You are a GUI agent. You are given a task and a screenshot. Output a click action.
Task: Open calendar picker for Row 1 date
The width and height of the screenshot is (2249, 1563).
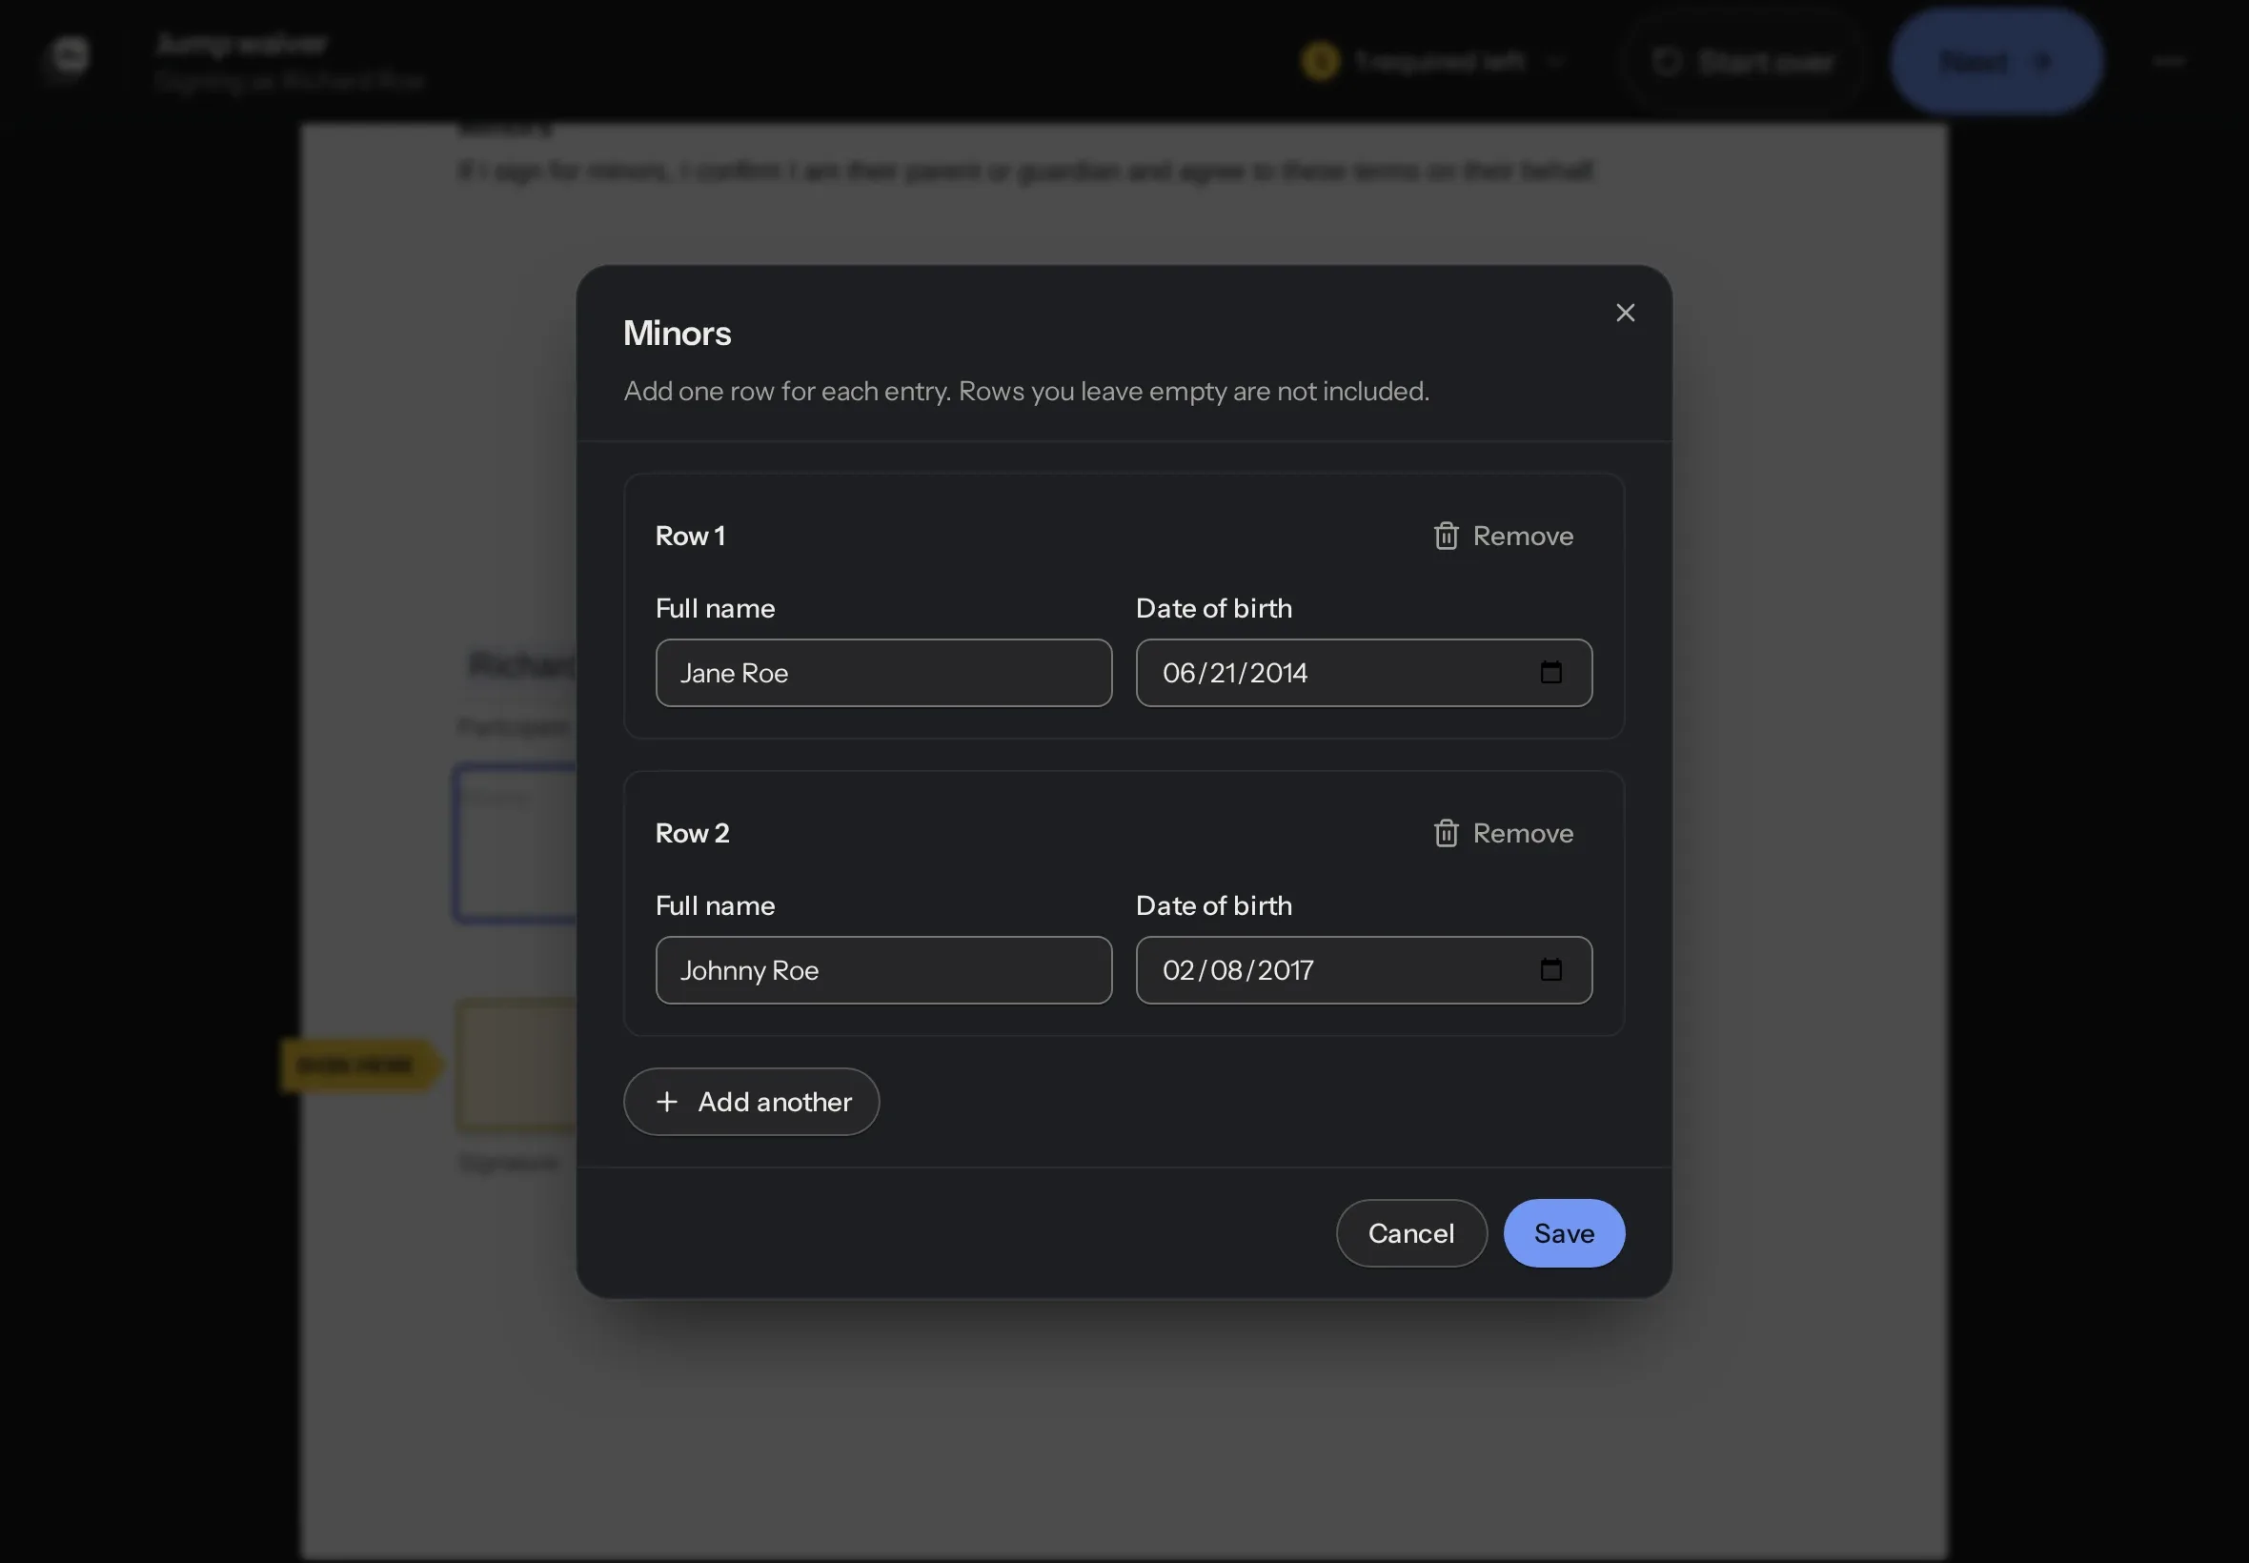pos(1550,673)
